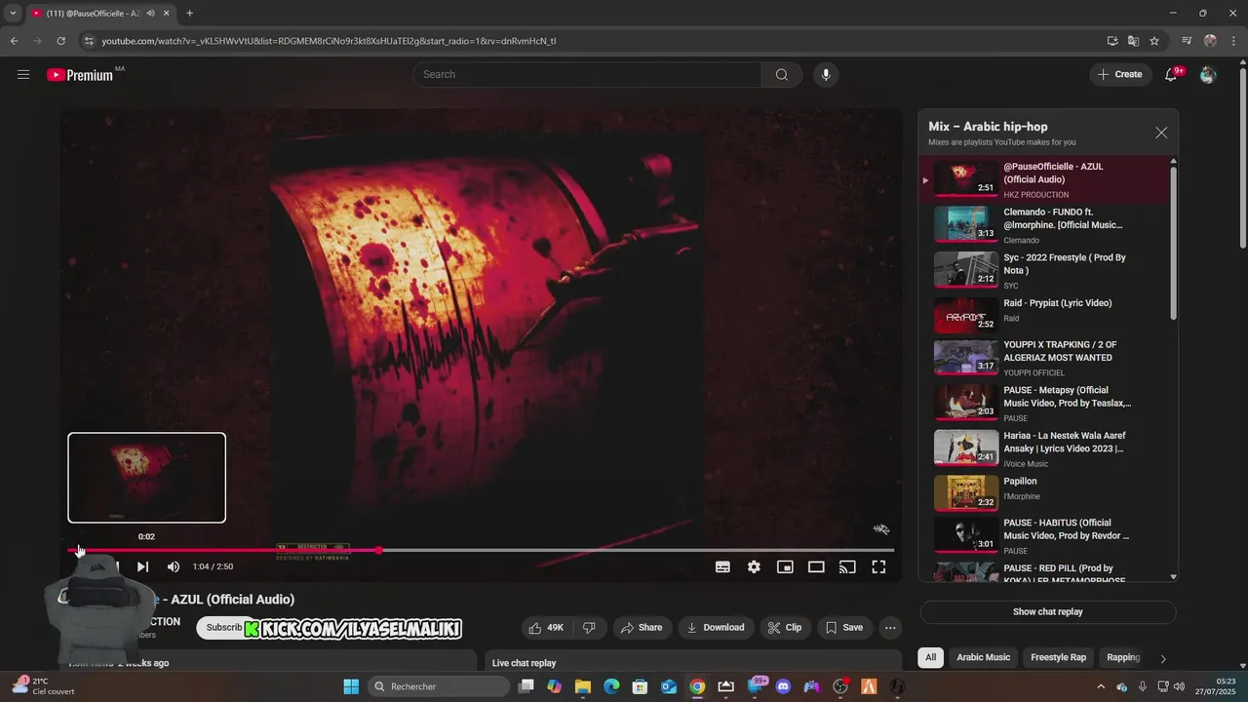The width and height of the screenshot is (1248, 702).
Task: Play PAUSE - HABITUS from mix
Action: 1047,536
